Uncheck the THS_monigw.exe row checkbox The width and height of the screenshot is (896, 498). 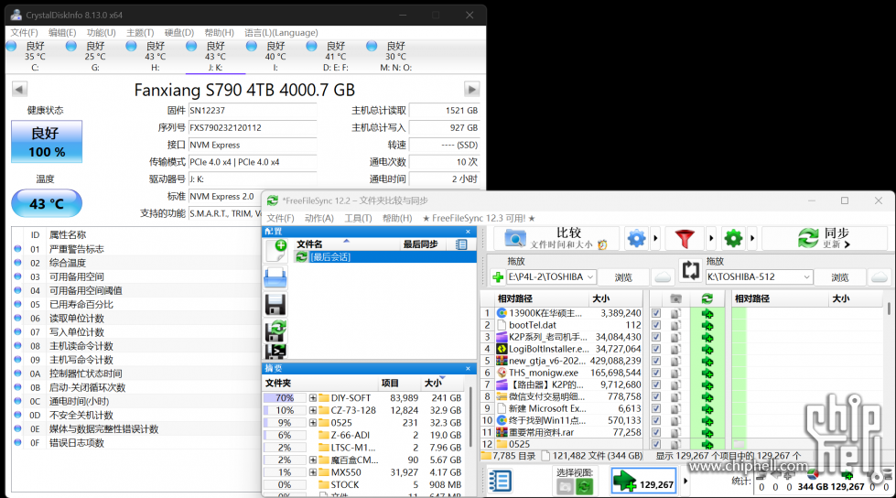656,373
